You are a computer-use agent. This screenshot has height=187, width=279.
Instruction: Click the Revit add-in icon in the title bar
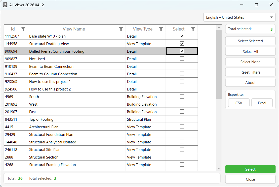click(x=5, y=5)
